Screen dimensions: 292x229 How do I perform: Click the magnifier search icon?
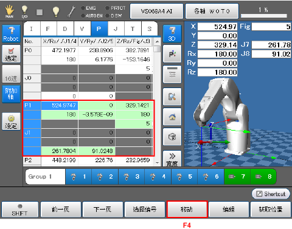(x=172, y=97)
